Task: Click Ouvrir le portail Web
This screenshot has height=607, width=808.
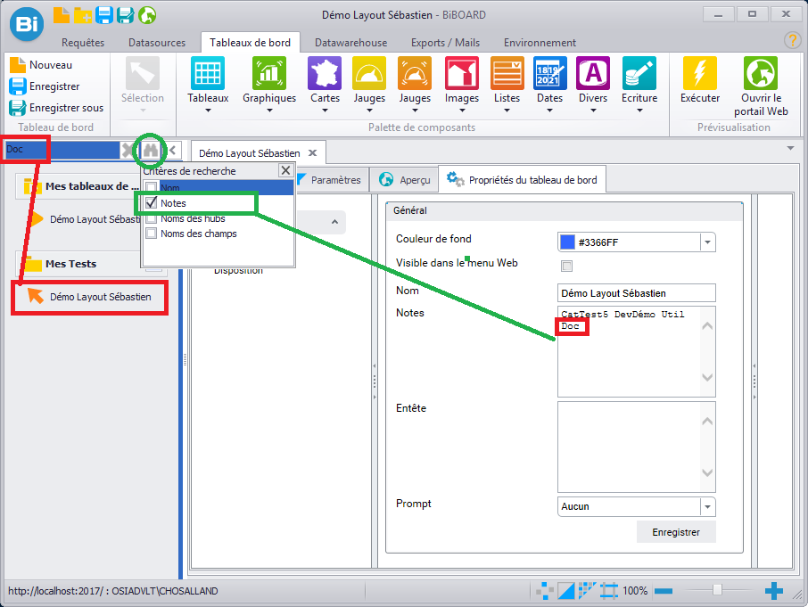Action: click(x=761, y=86)
